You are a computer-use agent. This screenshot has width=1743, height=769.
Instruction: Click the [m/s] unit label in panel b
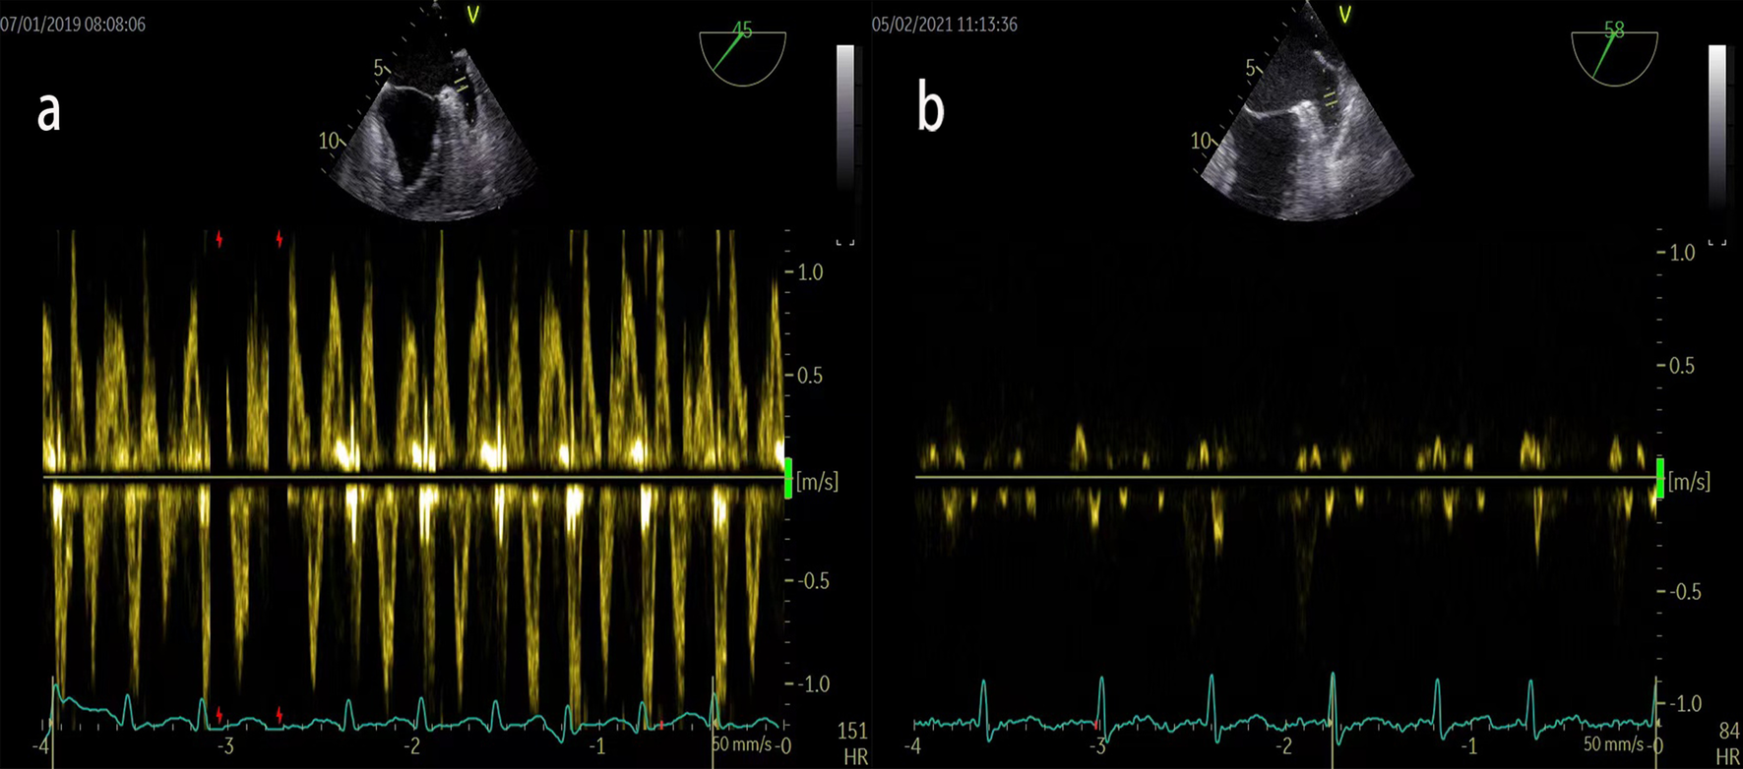click(x=1689, y=482)
